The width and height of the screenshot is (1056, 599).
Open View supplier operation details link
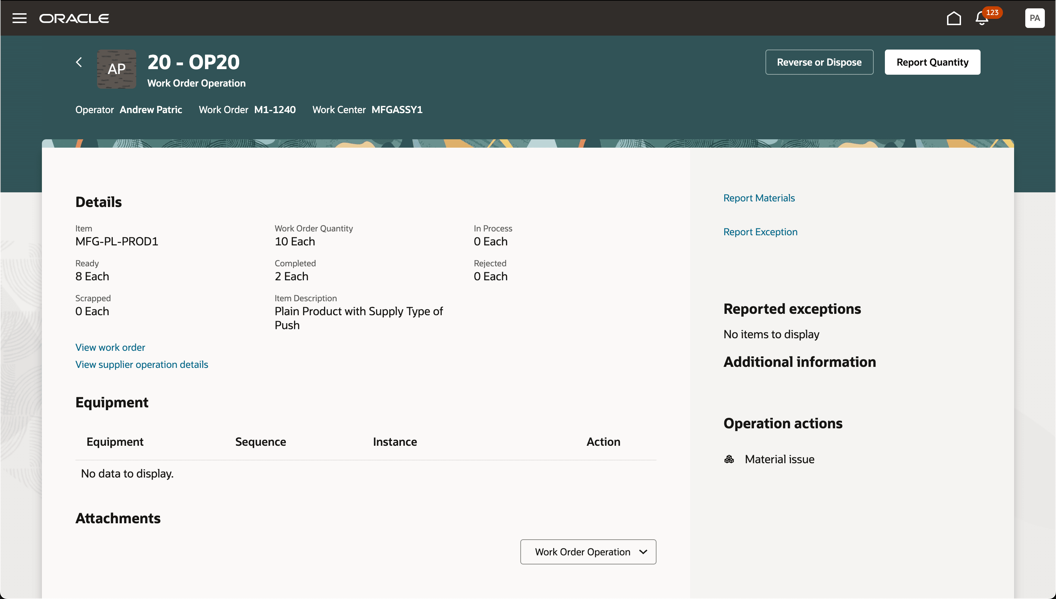(x=141, y=364)
